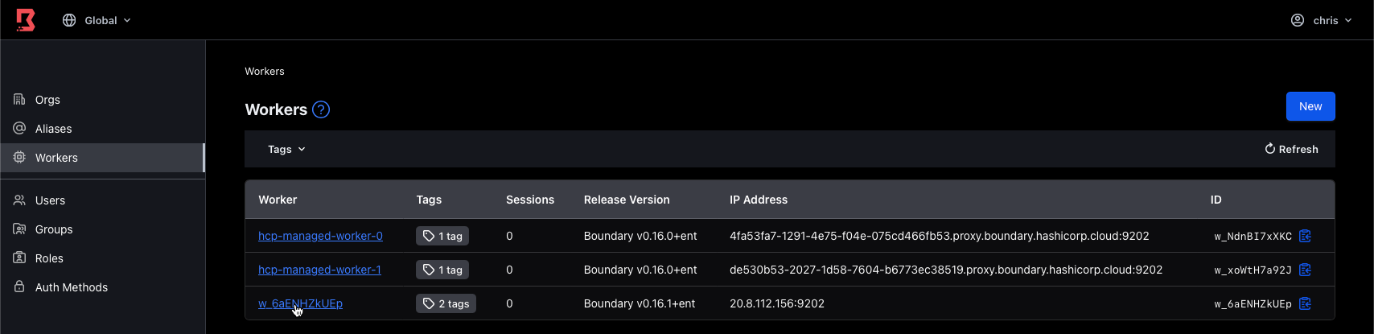Image resolution: width=1374 pixels, height=334 pixels.
Task: Refresh the workers list
Action: coord(1291,149)
